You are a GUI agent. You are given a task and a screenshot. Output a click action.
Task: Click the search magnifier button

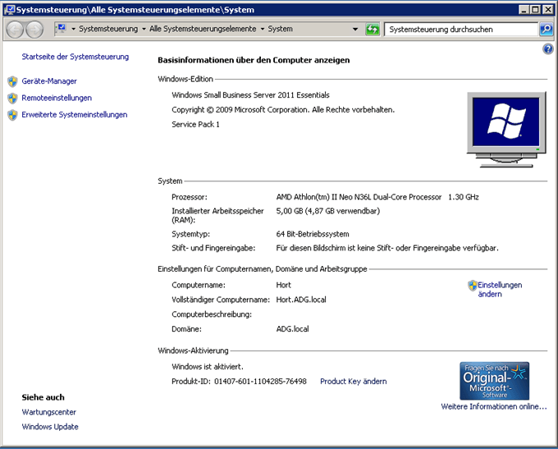[x=546, y=30]
